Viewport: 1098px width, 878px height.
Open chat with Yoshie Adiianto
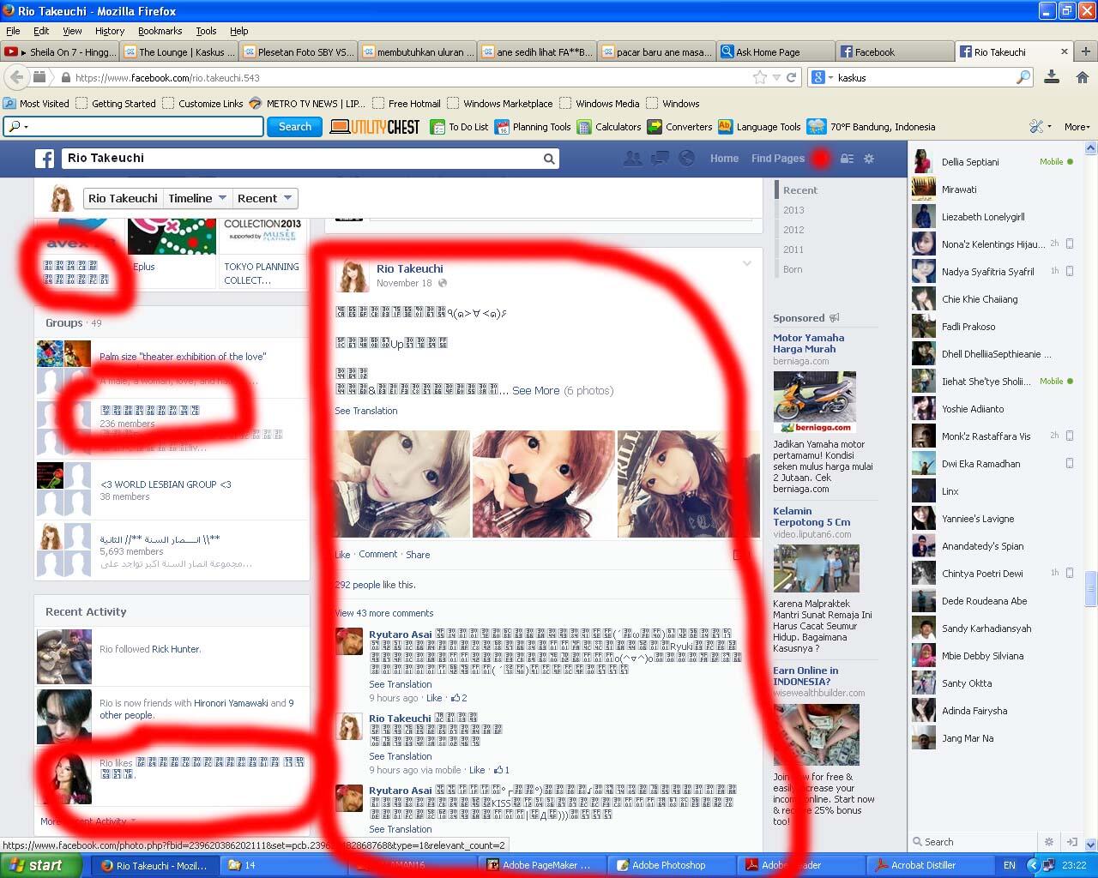pos(993,409)
